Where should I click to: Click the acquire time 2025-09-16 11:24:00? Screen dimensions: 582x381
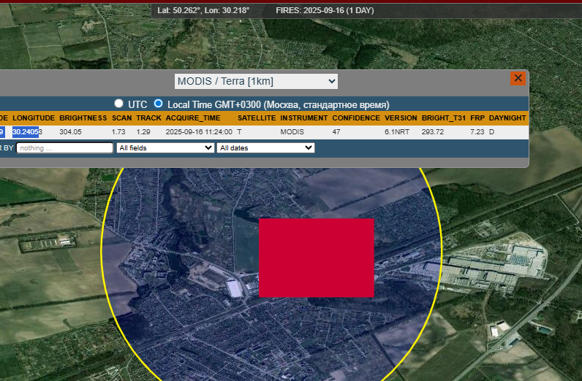(x=199, y=132)
